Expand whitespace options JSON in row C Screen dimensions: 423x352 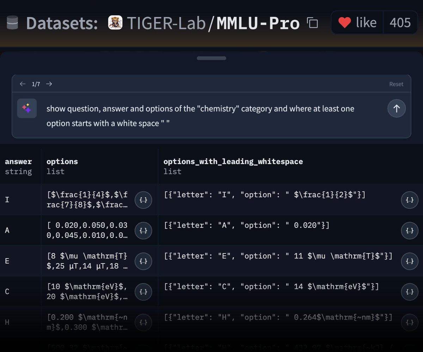(410, 292)
